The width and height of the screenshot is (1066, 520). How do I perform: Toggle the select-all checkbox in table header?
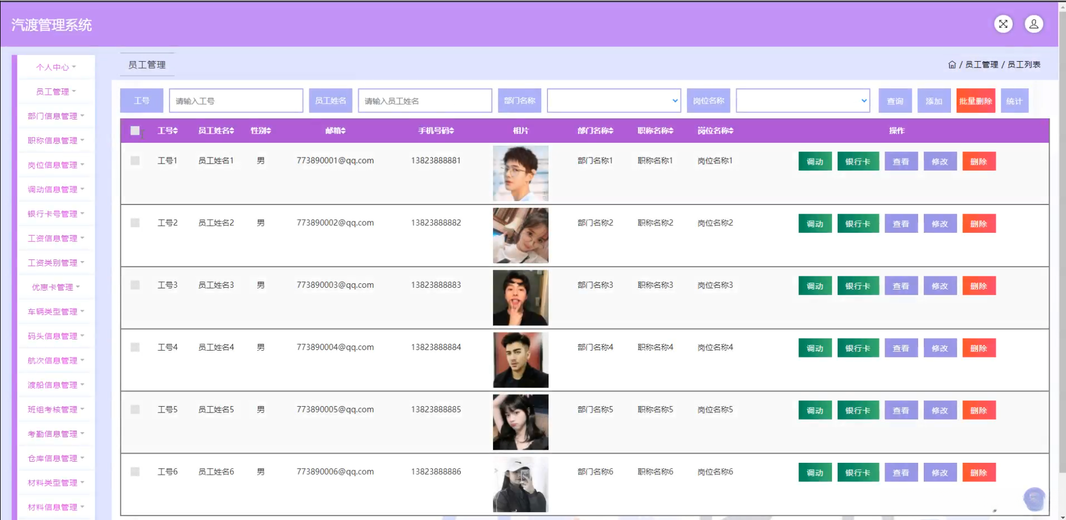(135, 131)
